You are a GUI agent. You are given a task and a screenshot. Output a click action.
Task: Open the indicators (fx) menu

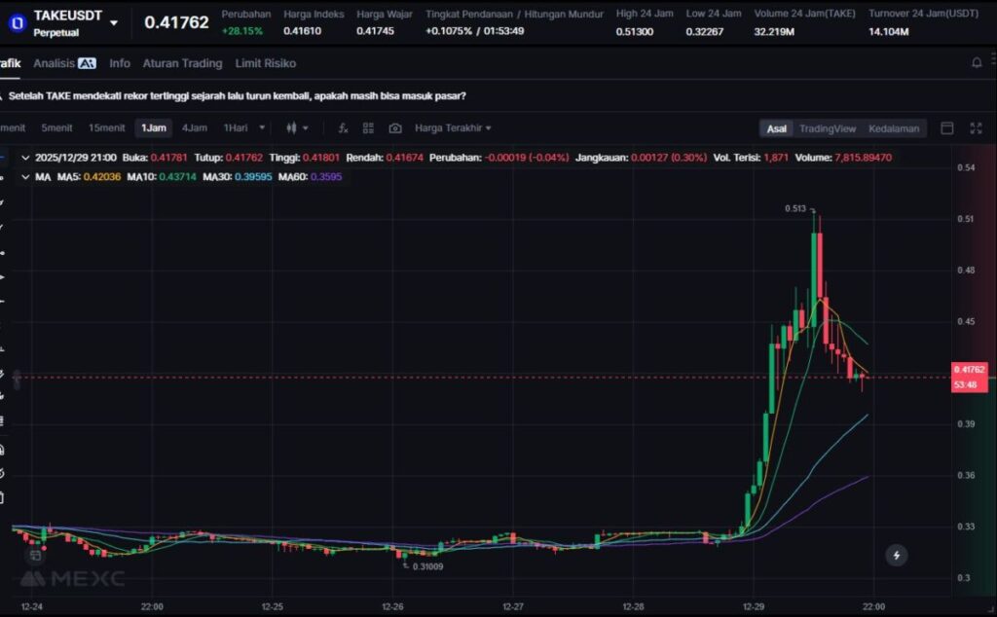coord(343,128)
